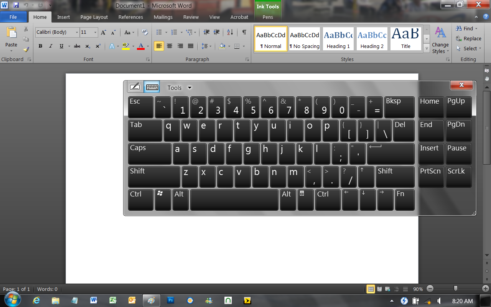This screenshot has width=491, height=307.
Task: Click the Sort A-Z icon
Action: click(230, 32)
